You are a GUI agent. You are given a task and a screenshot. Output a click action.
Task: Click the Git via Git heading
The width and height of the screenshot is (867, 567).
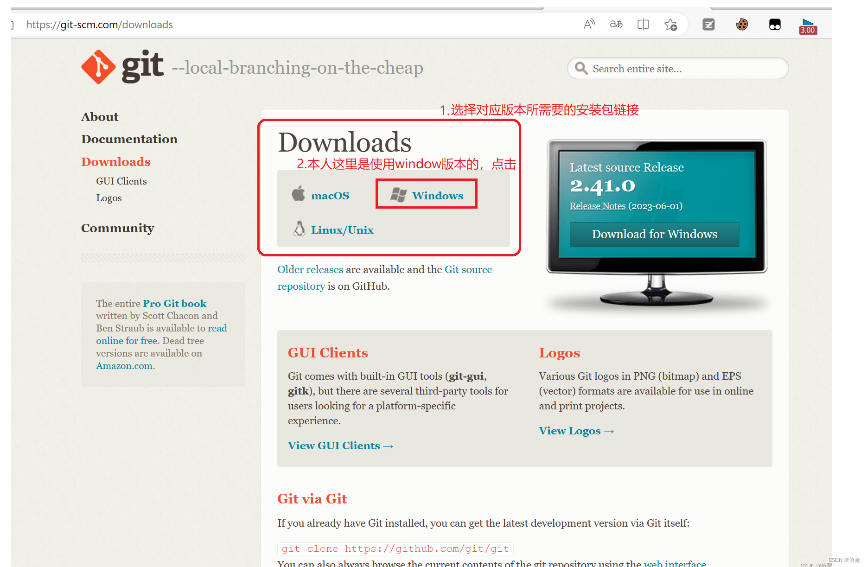[x=312, y=498]
